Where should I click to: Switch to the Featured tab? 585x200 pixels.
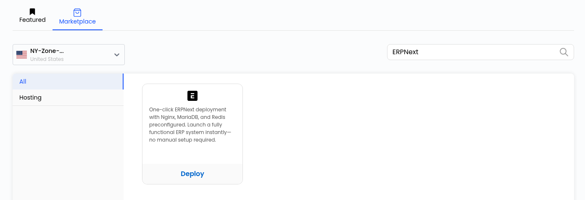point(32,16)
